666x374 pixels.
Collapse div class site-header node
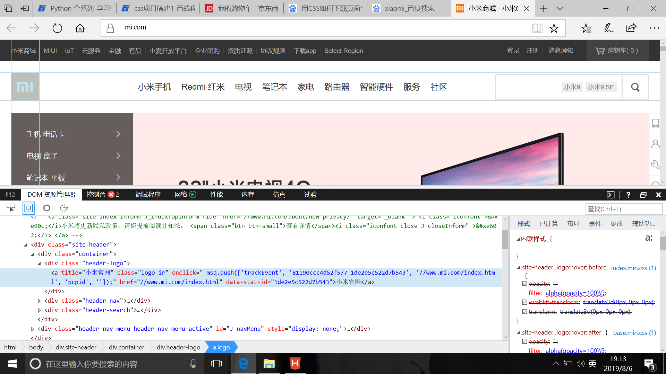[25, 245]
